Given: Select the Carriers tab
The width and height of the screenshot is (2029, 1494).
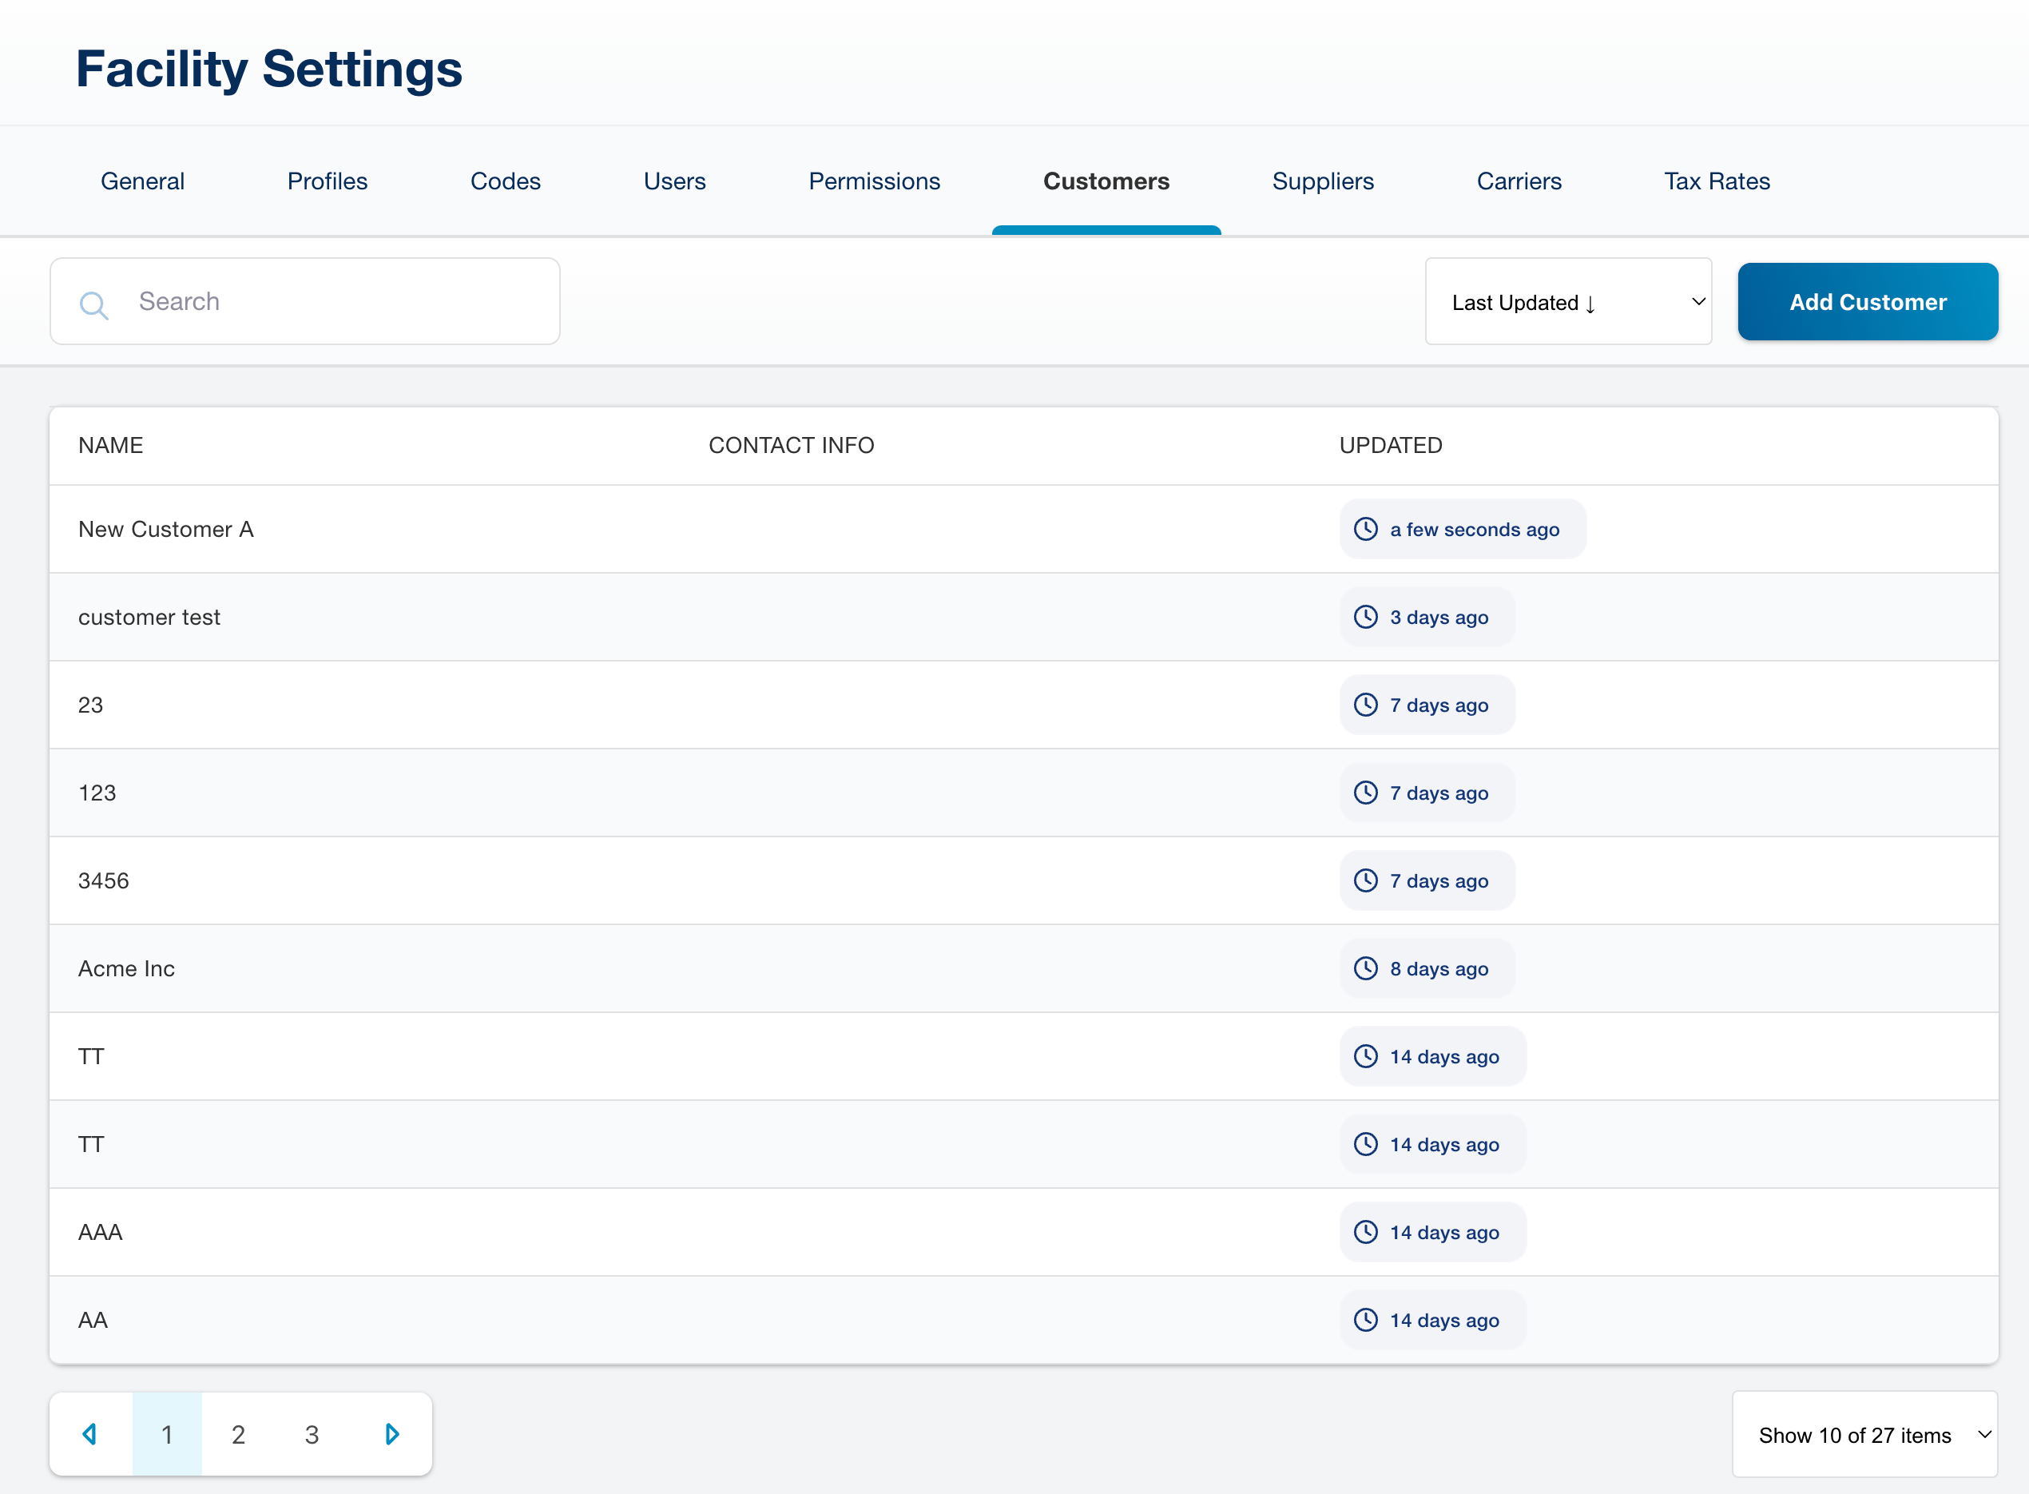Looking at the screenshot, I should click(1518, 182).
